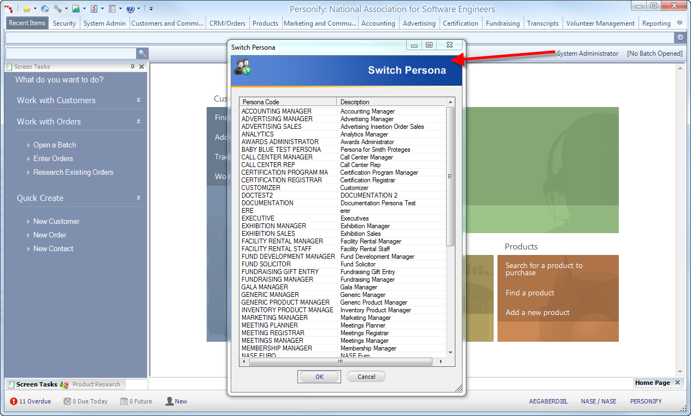The height and width of the screenshot is (416, 691).
Task: Click the red checklist icon in toolbar
Action: pos(94,9)
